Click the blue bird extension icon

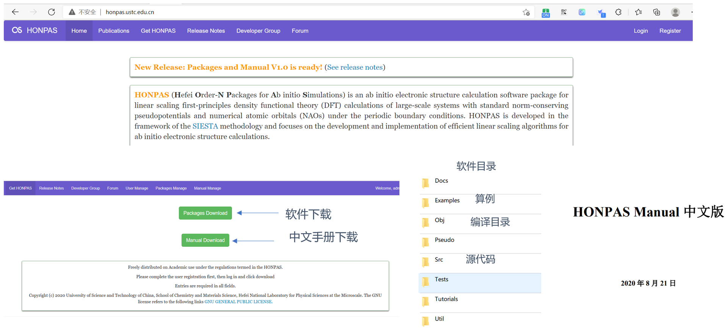(601, 13)
